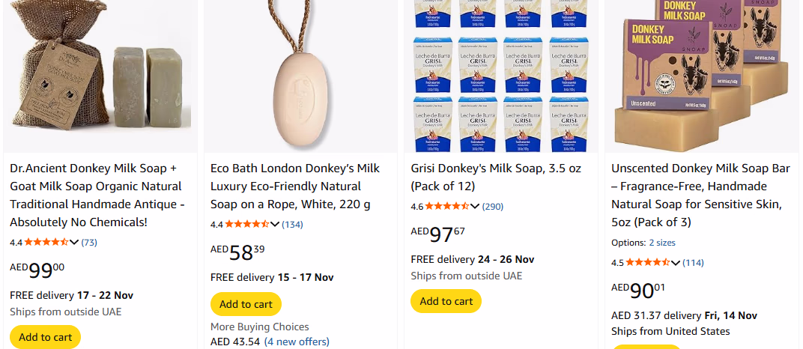The width and height of the screenshot is (803, 349).
Task: Open Eco Bath soap on a rope image
Action: pos(300,75)
